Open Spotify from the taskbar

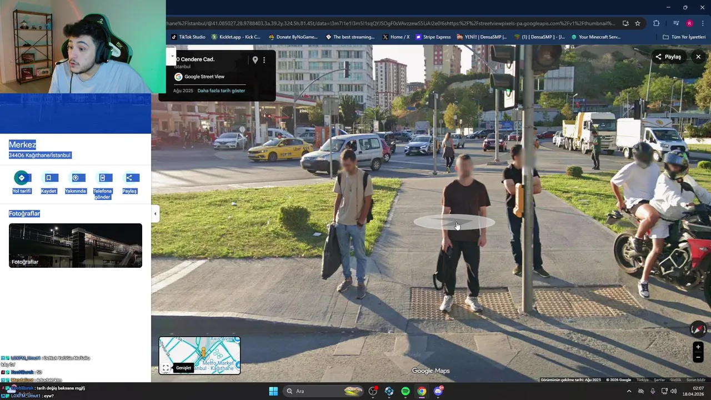(x=405, y=391)
